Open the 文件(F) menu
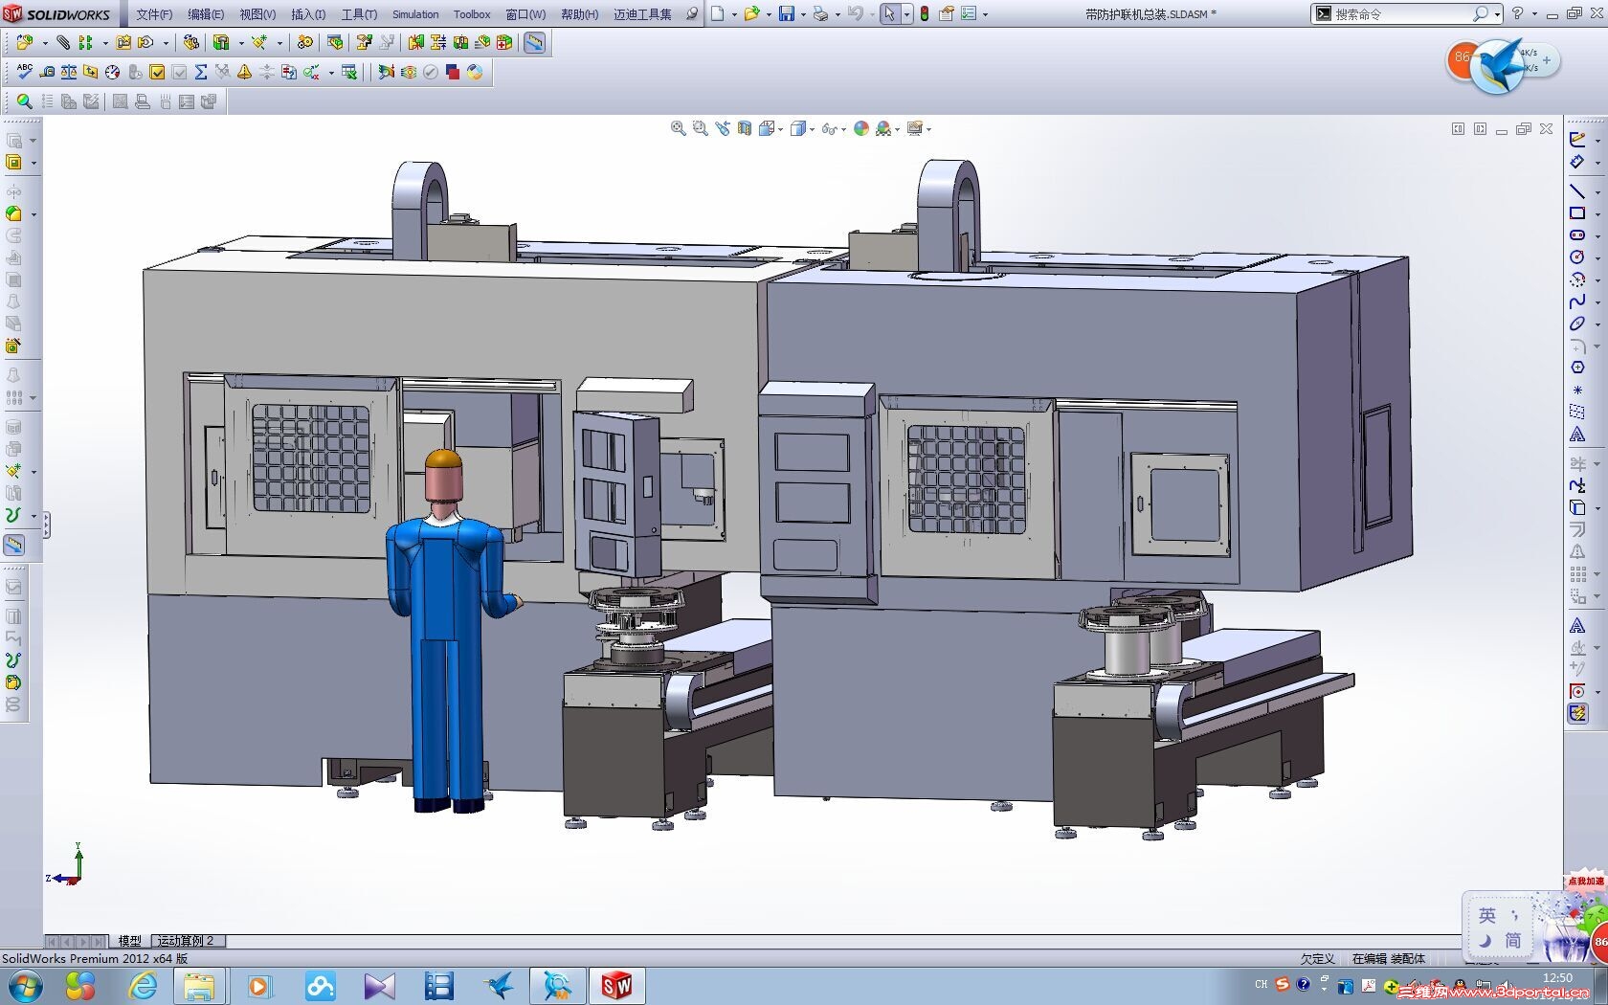 [x=154, y=14]
